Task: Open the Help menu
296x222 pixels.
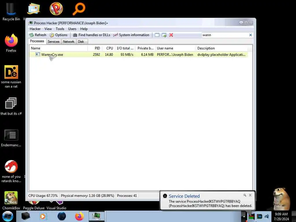Action: point(84,29)
